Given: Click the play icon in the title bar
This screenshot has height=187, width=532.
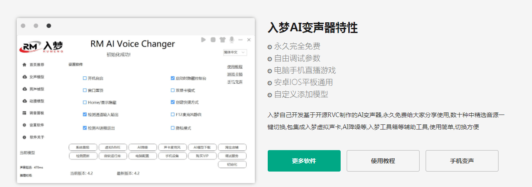Looking at the screenshot, I should [204, 39].
